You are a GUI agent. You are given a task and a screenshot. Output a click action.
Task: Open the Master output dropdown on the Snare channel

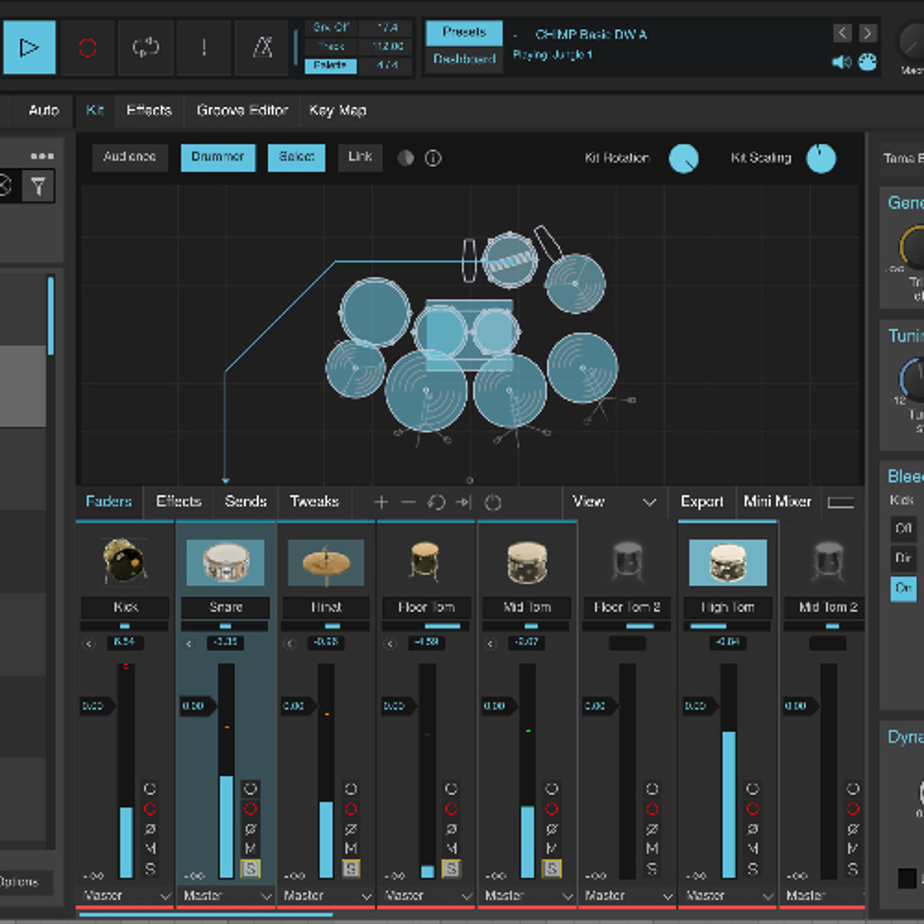coord(225,896)
